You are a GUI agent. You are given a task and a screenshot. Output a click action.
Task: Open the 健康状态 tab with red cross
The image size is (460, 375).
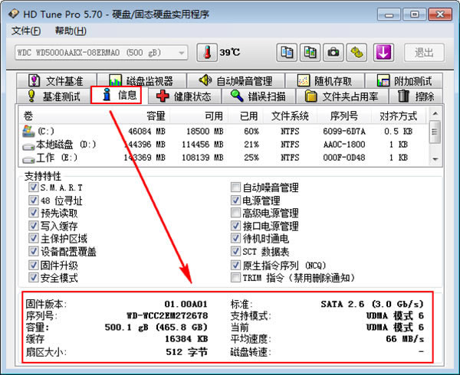(x=183, y=96)
